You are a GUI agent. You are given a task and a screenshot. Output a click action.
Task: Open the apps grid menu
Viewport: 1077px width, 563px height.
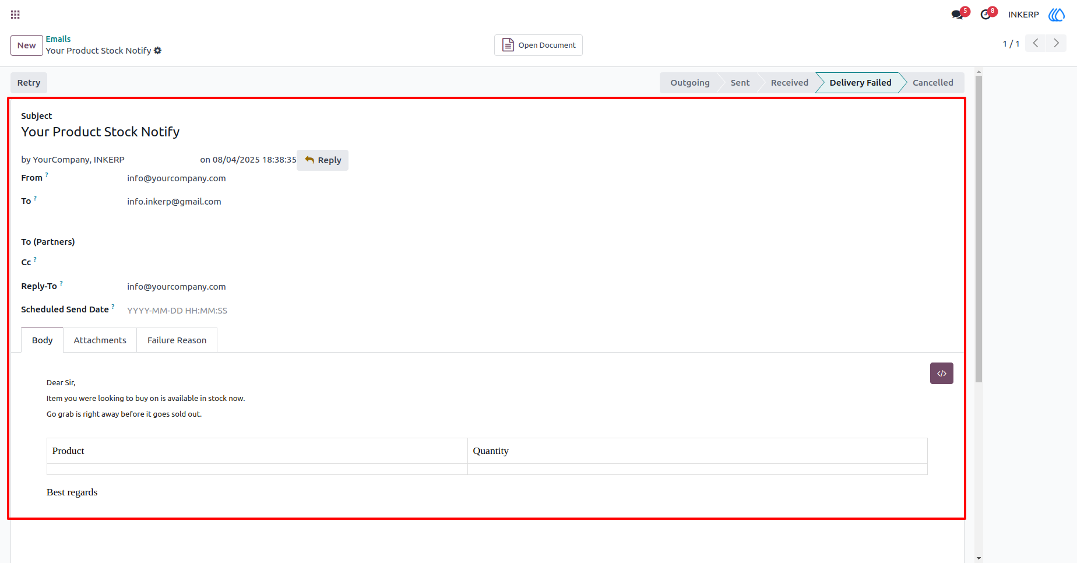(x=15, y=15)
